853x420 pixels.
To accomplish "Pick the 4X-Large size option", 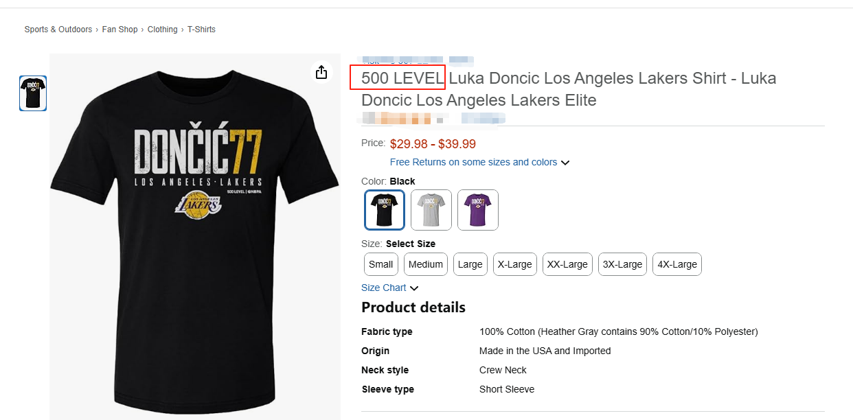I will point(677,264).
